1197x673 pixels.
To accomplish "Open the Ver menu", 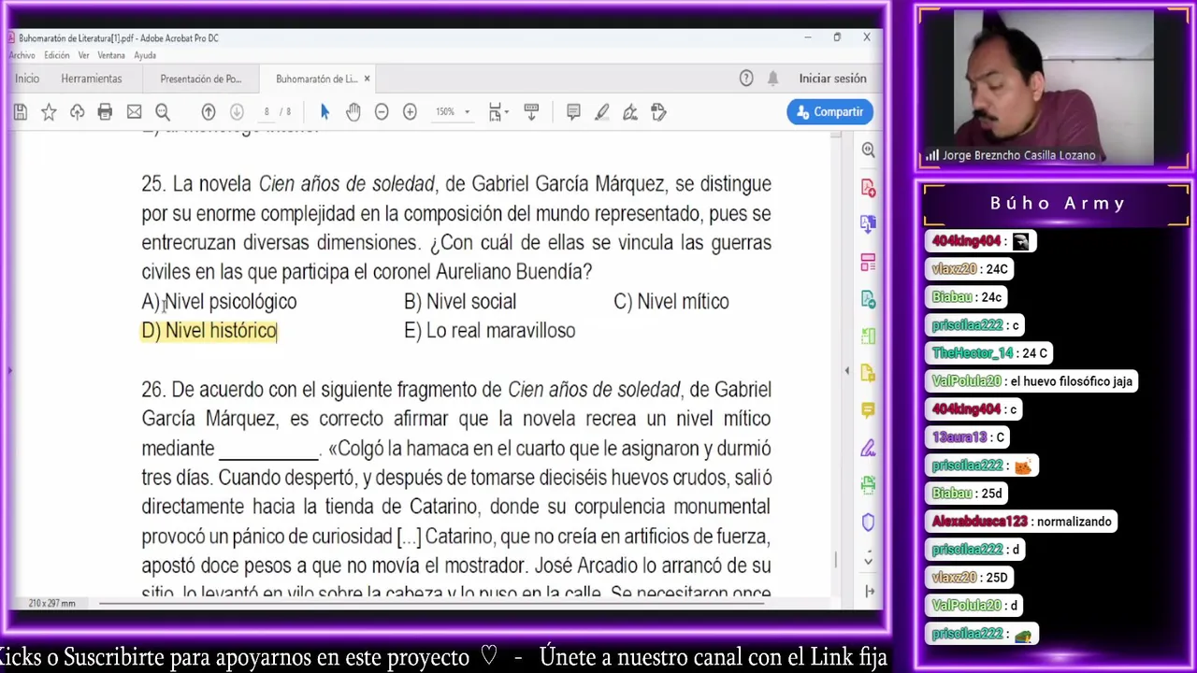I will [83, 55].
